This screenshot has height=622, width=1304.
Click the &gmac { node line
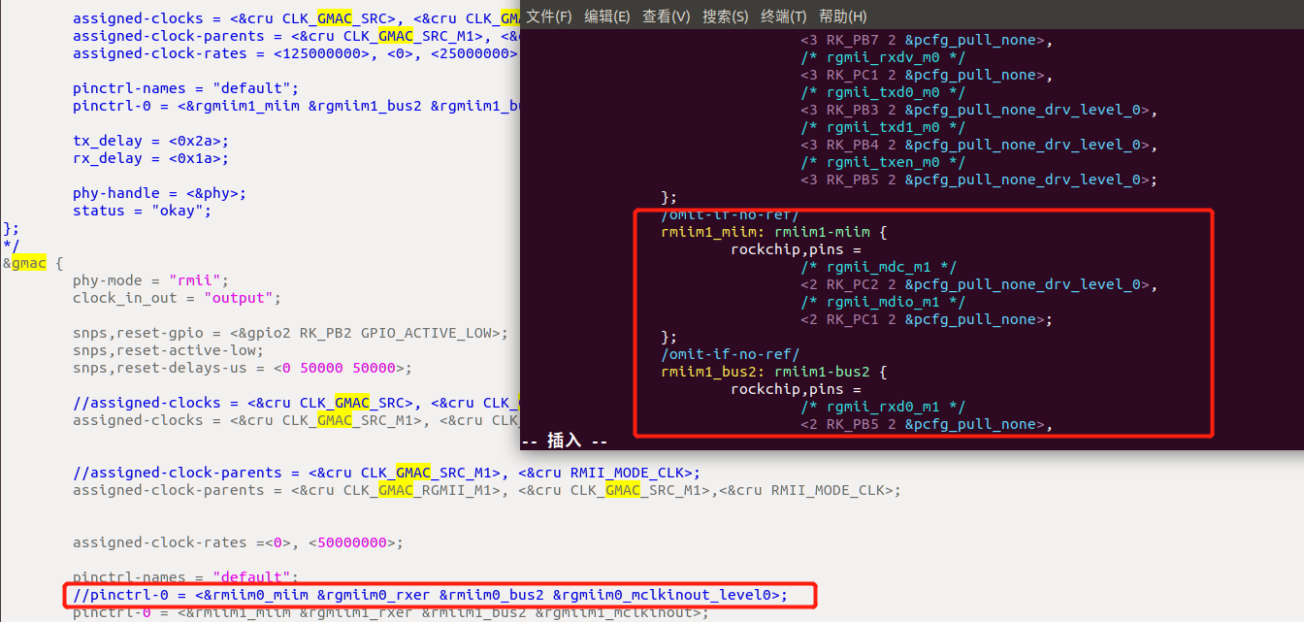[33, 263]
